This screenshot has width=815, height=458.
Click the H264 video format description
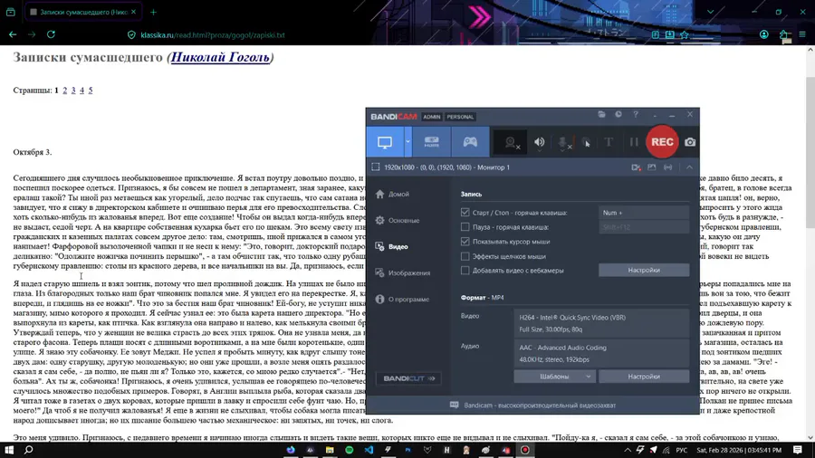pos(601,323)
